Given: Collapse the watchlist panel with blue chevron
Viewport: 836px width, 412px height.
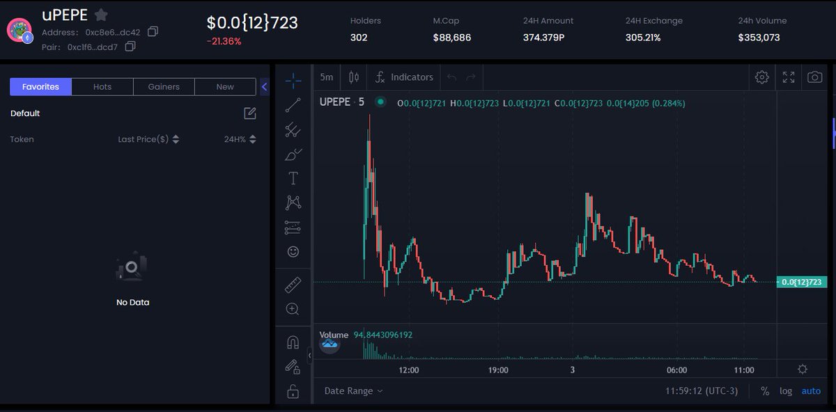Looking at the screenshot, I should 264,87.
